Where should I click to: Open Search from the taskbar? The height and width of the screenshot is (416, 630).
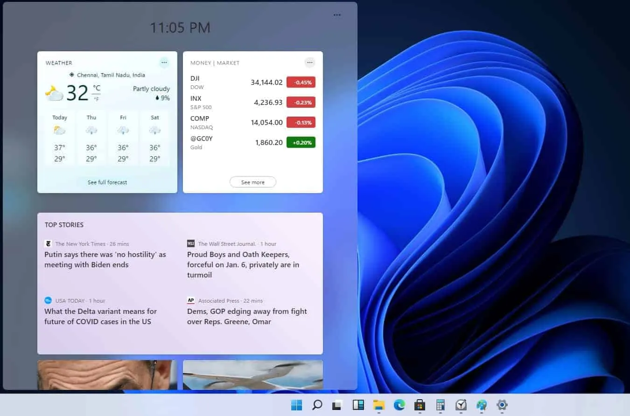tap(317, 406)
